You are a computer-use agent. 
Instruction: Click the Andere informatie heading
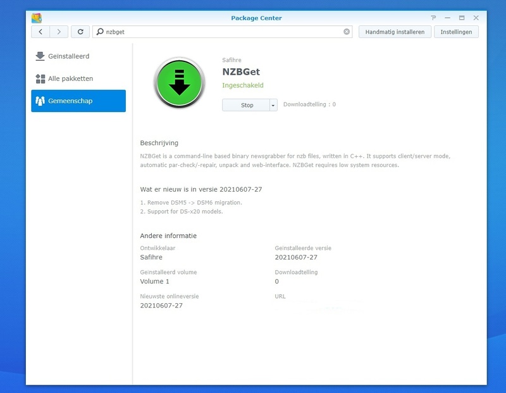168,235
